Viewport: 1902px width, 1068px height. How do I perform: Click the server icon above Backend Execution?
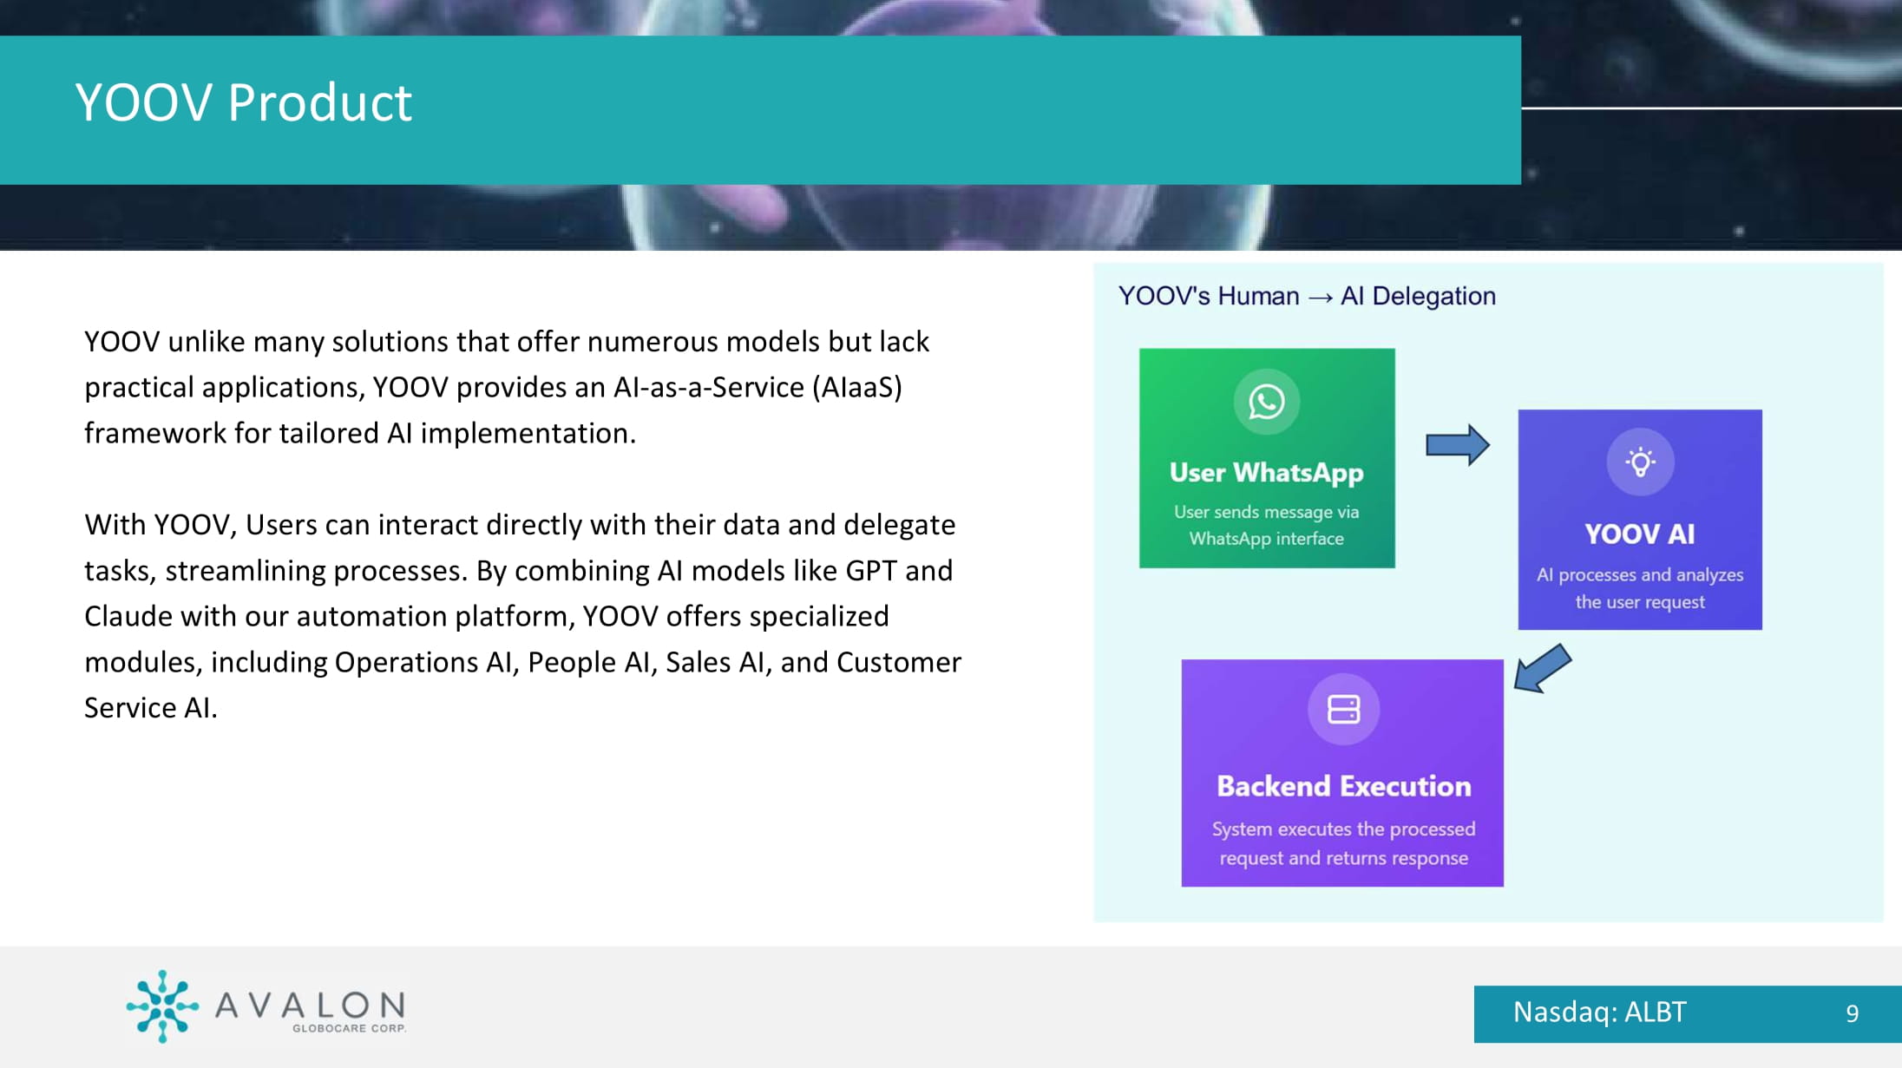click(1343, 709)
